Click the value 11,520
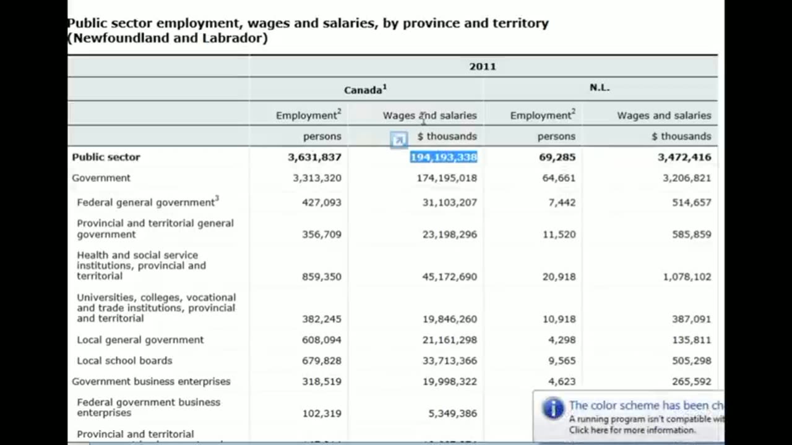The height and width of the screenshot is (445, 792). pyautogui.click(x=559, y=235)
